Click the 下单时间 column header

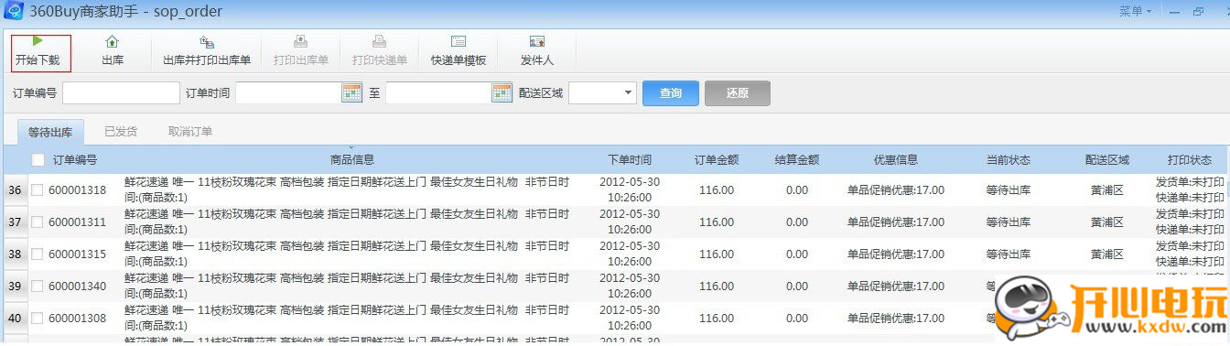pyautogui.click(x=630, y=159)
